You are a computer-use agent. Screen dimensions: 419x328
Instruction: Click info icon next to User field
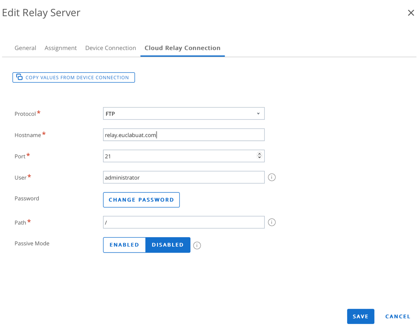(x=272, y=178)
